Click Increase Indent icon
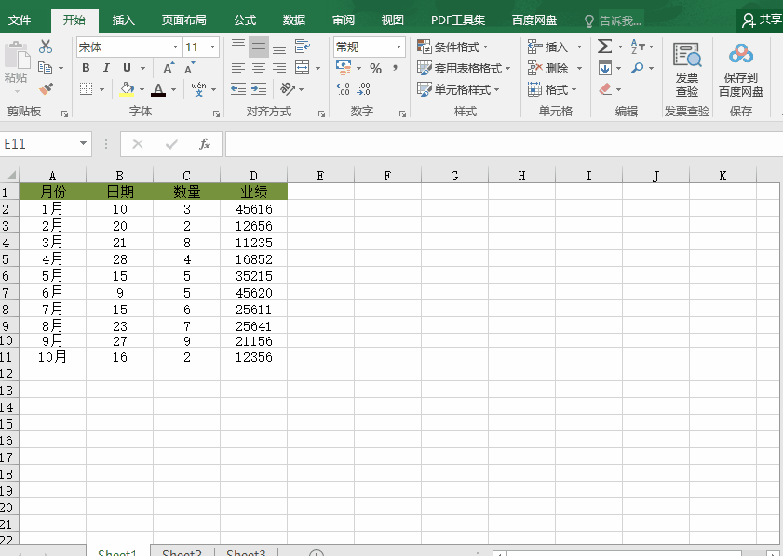The height and width of the screenshot is (556, 783). [x=259, y=89]
